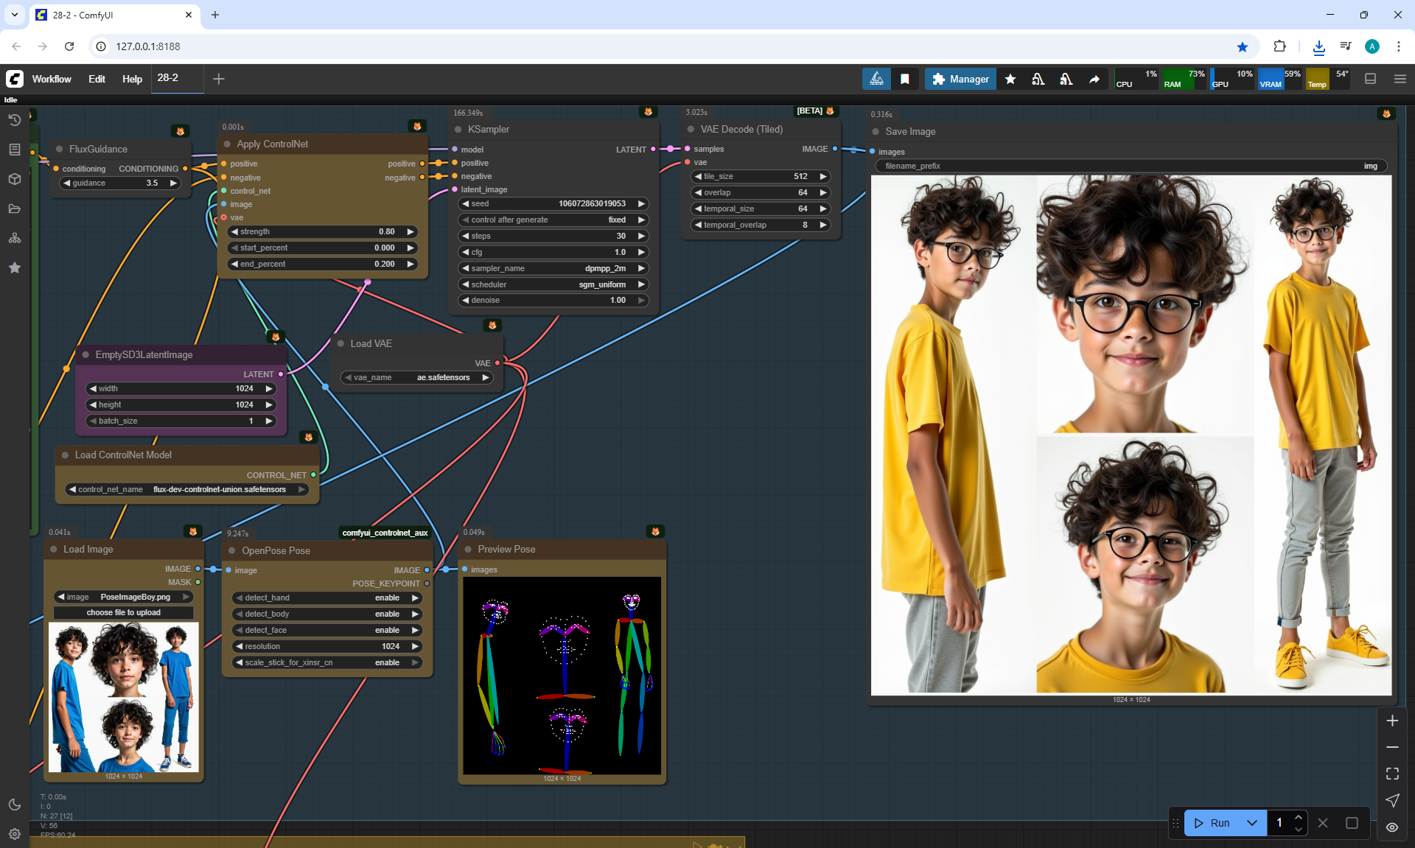Open the queue history sidebar icon
The height and width of the screenshot is (848, 1415).
tap(14, 120)
